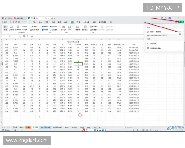This screenshot has height=148, width=185.
Task: Click the 显示比例 zoom ratio icon
Action: pyautogui.click(x=63, y=28)
